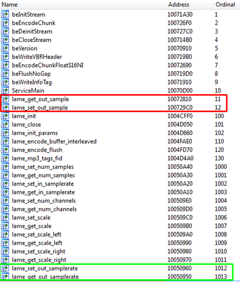
Task: Click the export icon beside lame_encode_buffer_interleaved
Action: [5, 141]
